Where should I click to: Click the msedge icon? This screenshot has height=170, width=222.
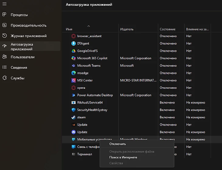[73, 73]
